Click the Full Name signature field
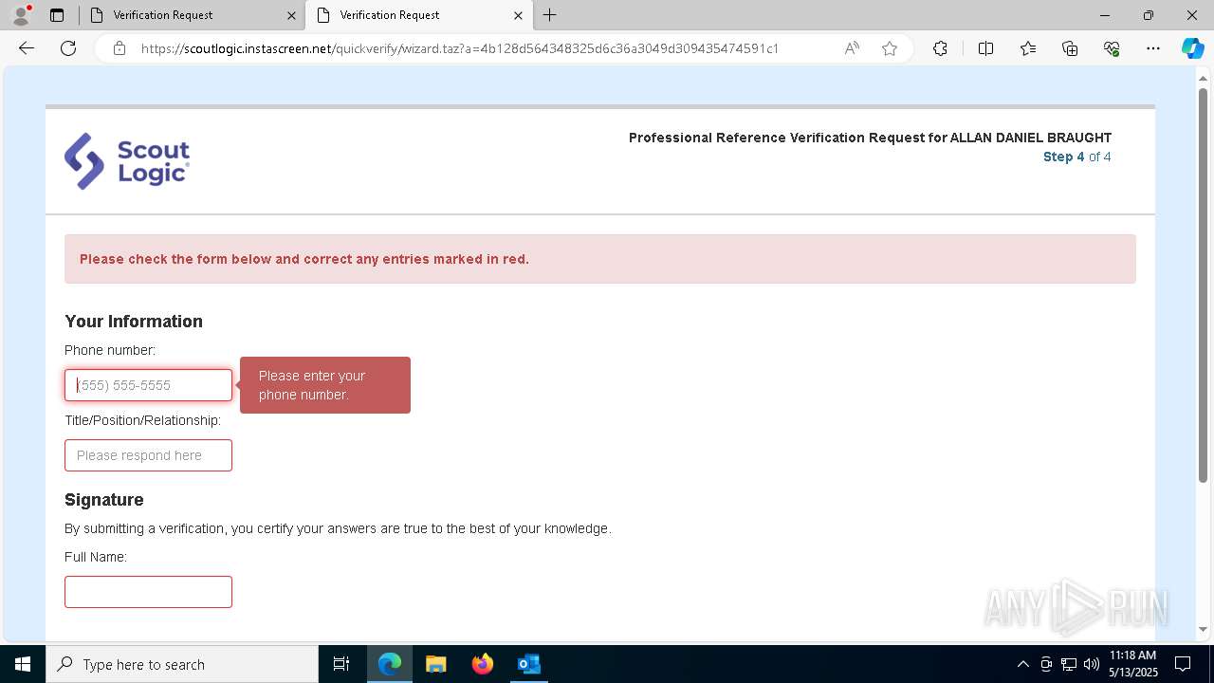 click(148, 592)
